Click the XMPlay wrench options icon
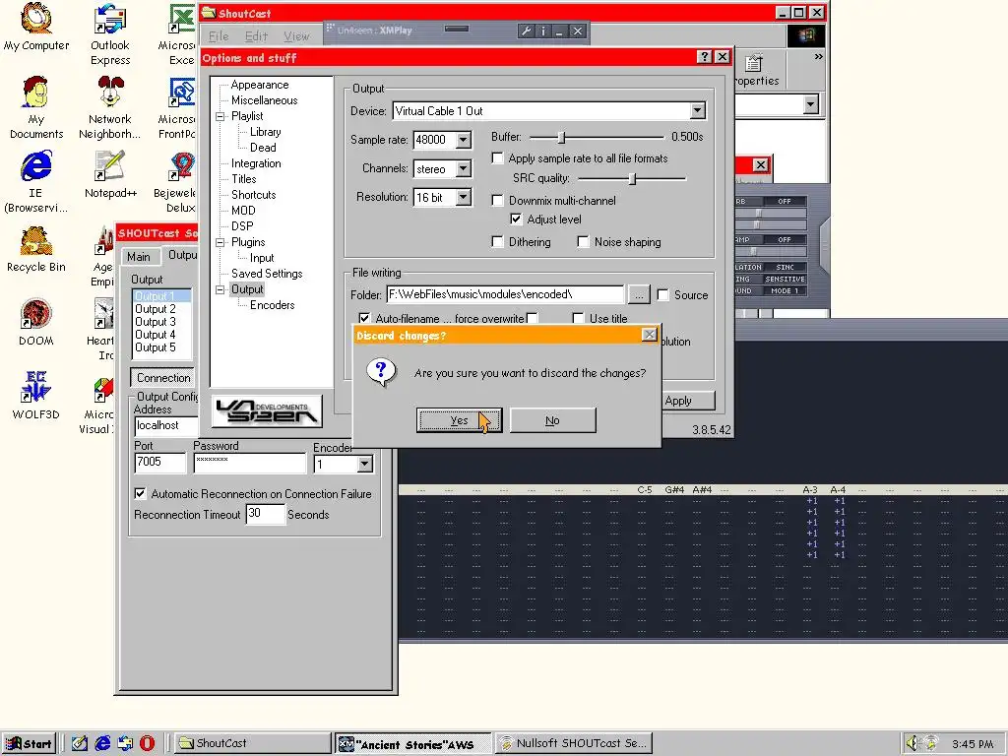 coord(526,31)
